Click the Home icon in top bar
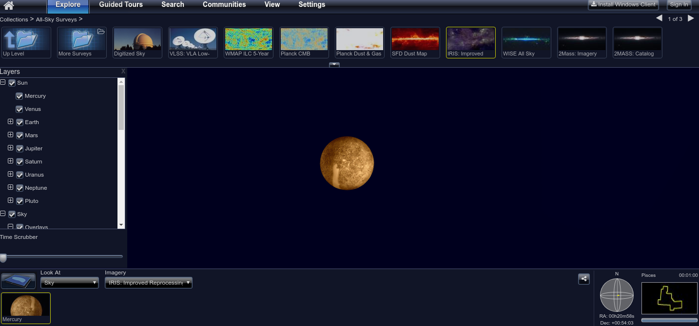Screen dimensions: 699x326 coord(8,5)
